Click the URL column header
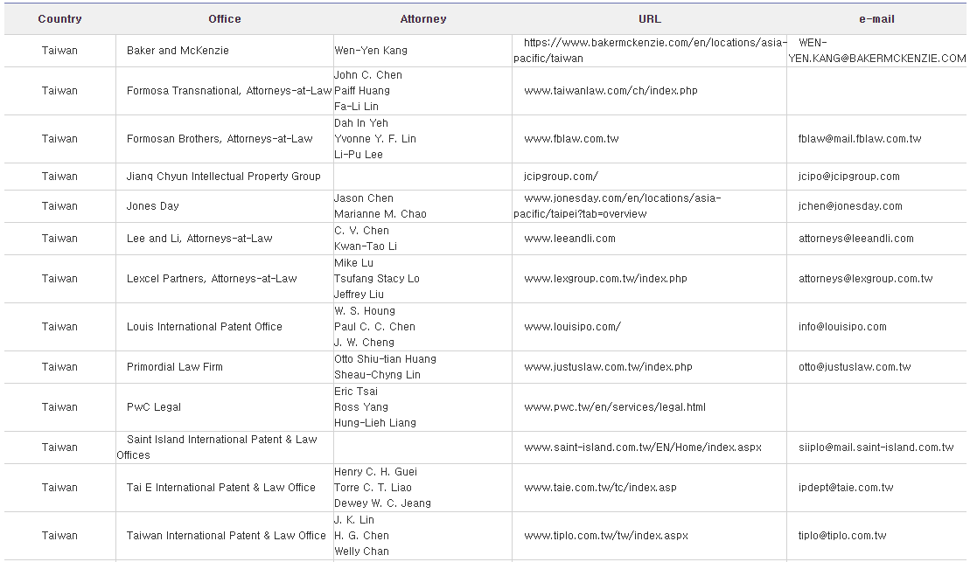 coord(650,19)
